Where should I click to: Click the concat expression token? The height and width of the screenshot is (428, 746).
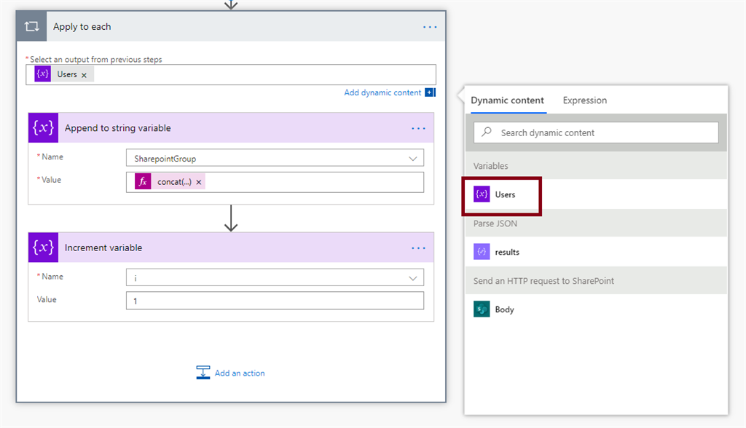[174, 182]
